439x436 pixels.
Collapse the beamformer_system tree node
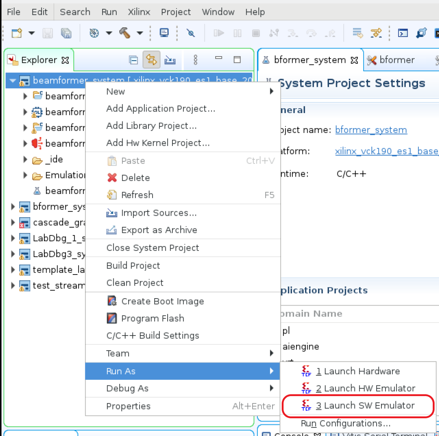click(x=13, y=81)
